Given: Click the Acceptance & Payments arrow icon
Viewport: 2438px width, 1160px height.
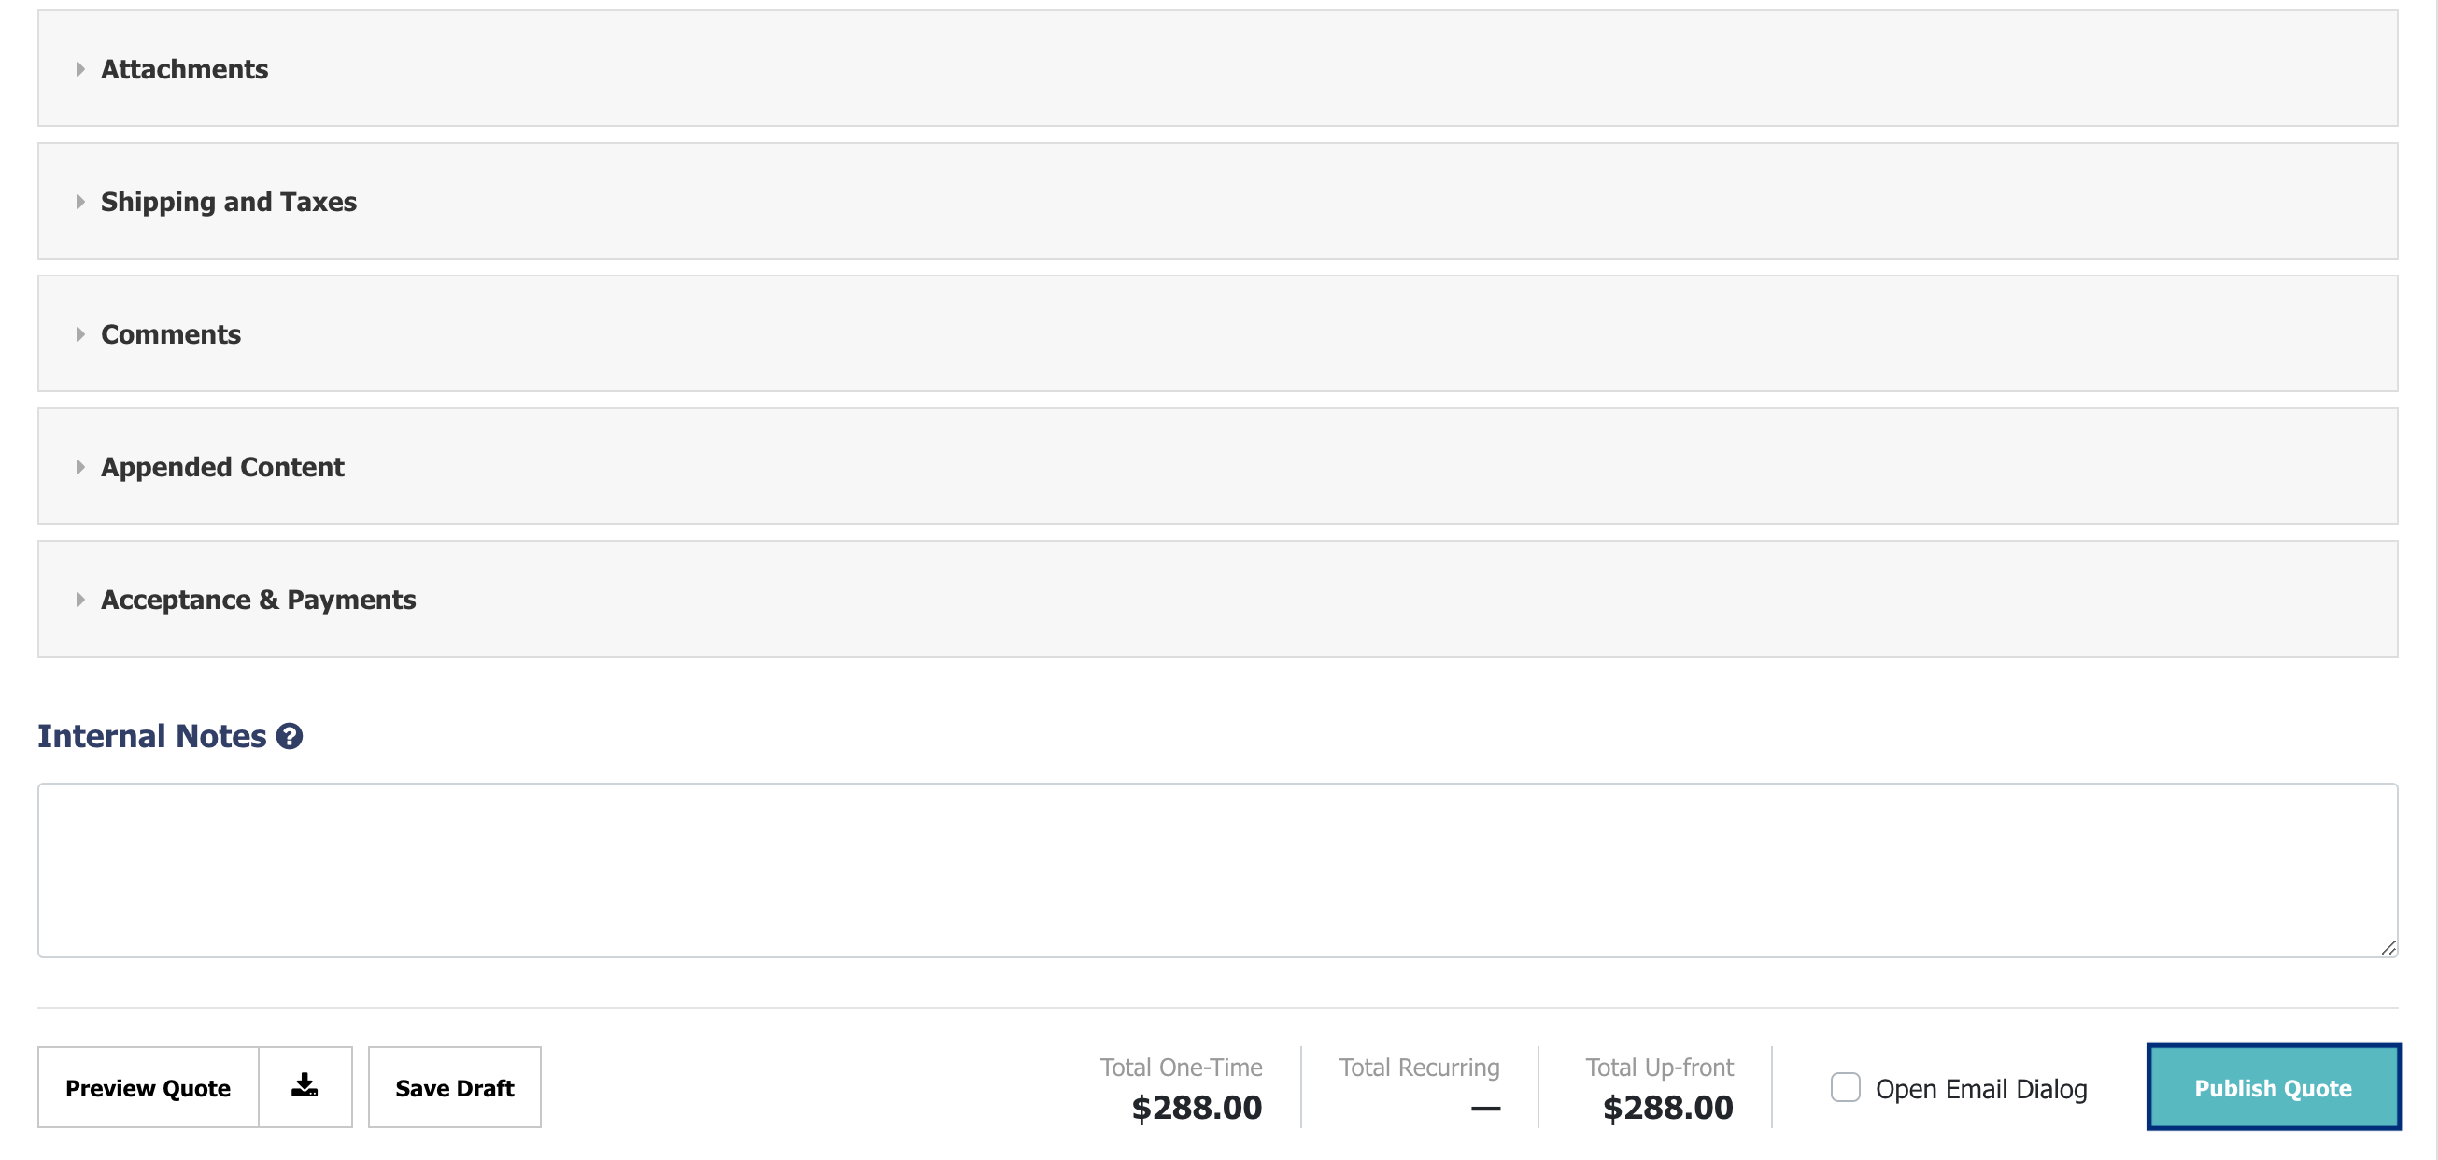Looking at the screenshot, I should 80,599.
